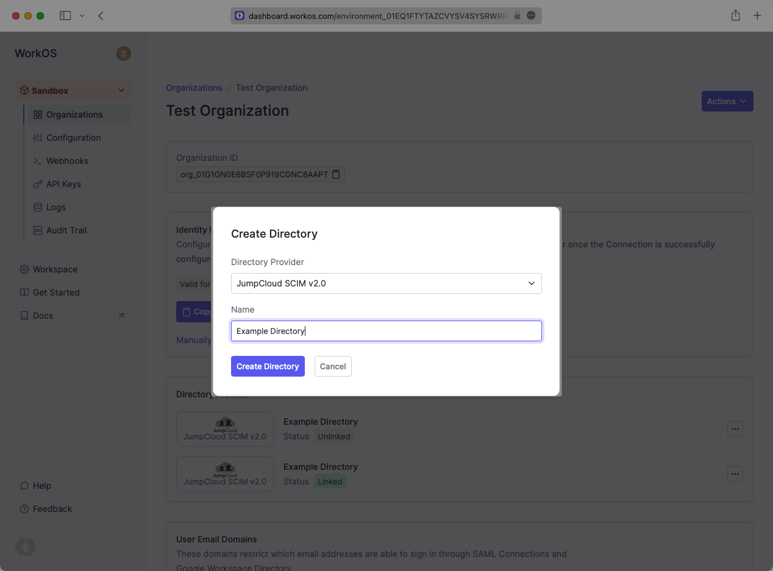Open a new browser tab with plus icon
This screenshot has width=773, height=571.
tap(757, 16)
